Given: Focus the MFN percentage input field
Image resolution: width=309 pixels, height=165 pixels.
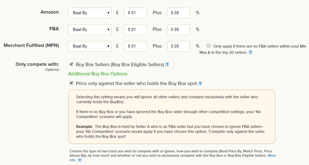Looking at the screenshot, I should tap(178, 46).
